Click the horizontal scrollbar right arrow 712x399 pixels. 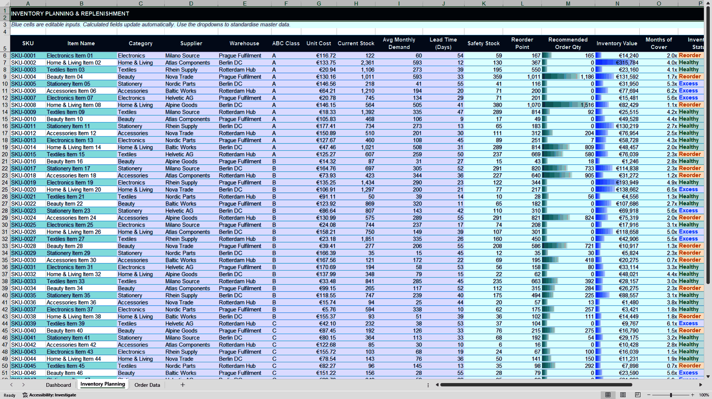pos(701,385)
